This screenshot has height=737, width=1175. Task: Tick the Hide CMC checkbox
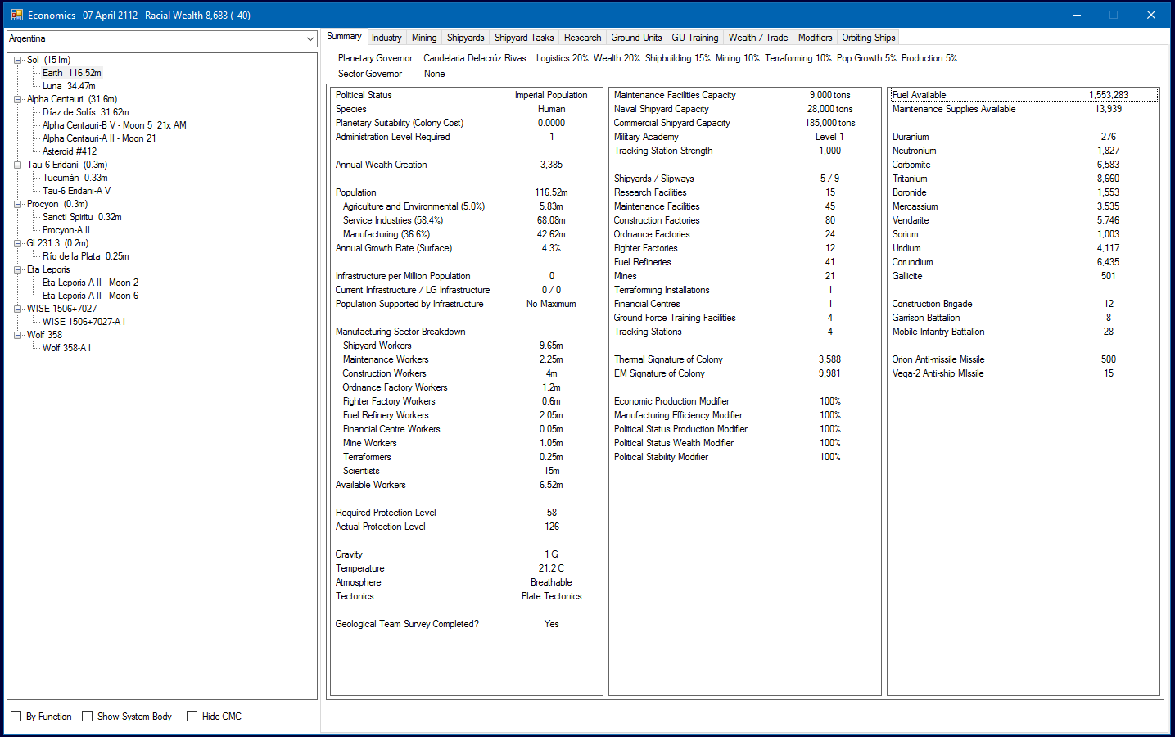point(192,717)
